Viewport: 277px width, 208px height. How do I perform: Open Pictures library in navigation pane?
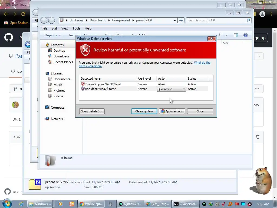[59, 90]
